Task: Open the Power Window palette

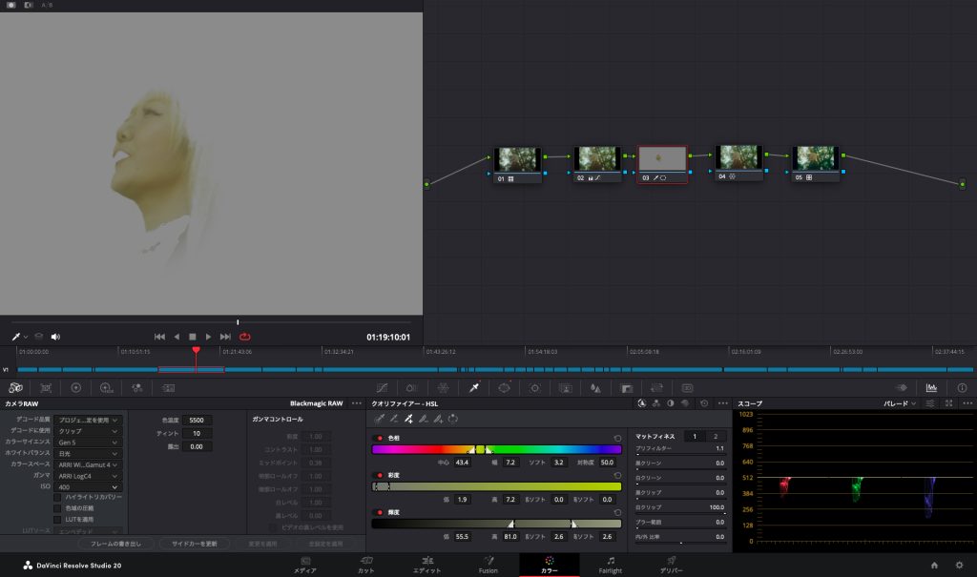Action: click(505, 388)
